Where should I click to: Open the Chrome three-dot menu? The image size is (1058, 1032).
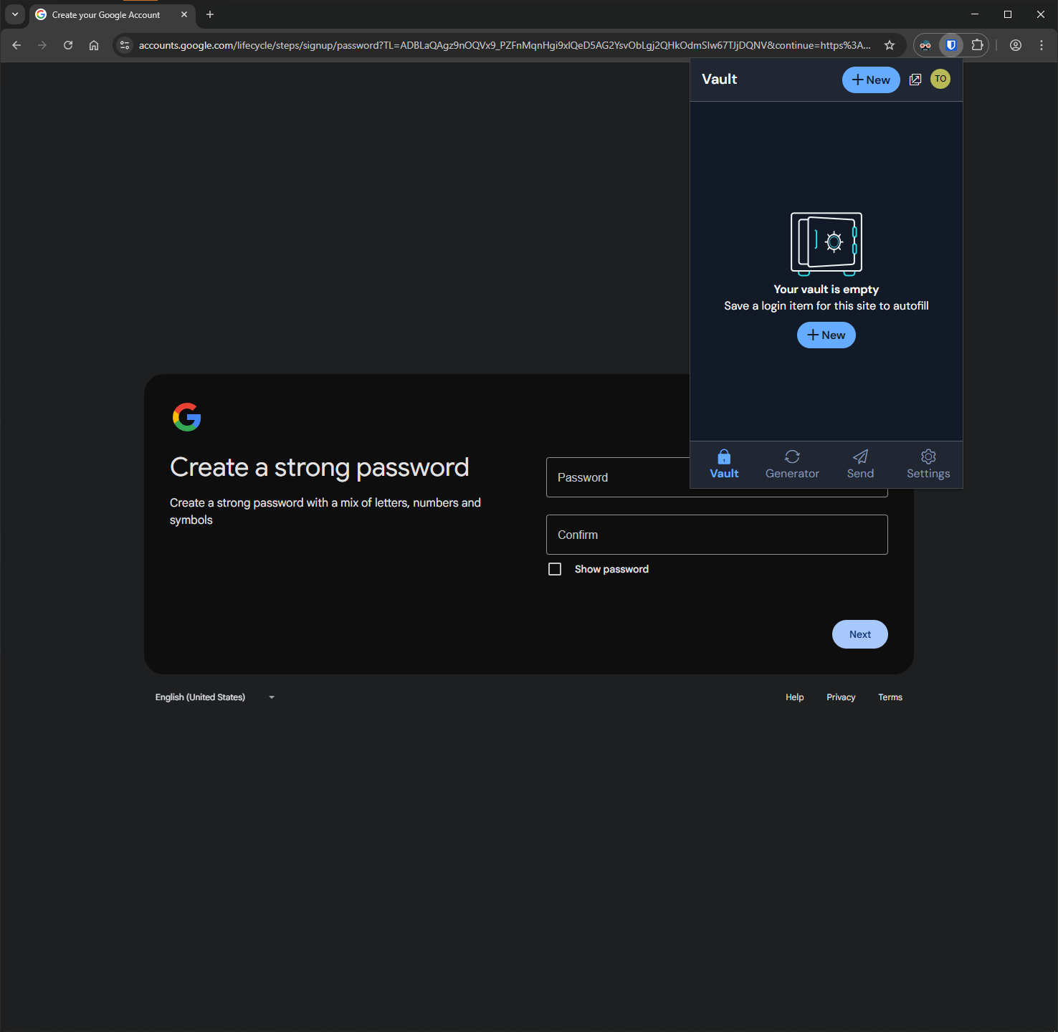point(1041,44)
